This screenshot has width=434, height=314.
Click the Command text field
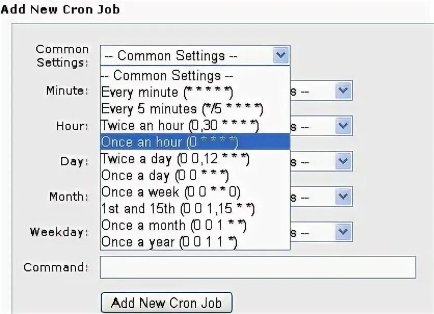pos(258,267)
